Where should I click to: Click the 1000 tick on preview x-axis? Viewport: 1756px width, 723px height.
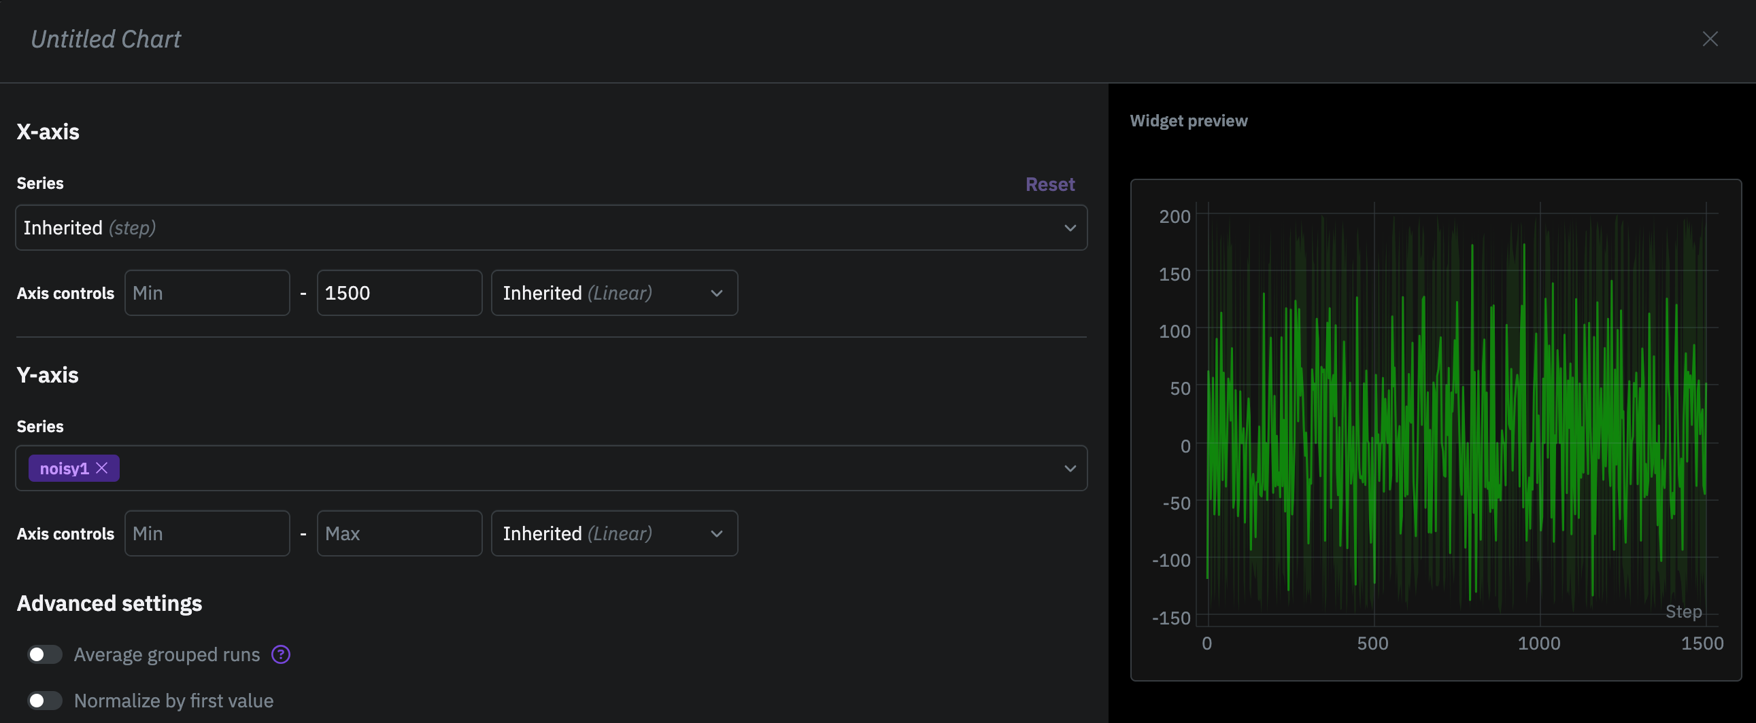point(1538,643)
